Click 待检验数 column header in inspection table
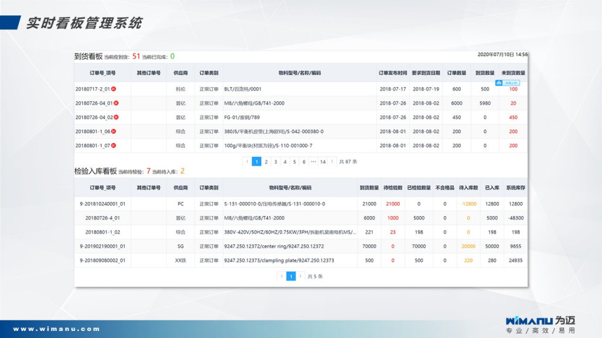This screenshot has width=602, height=338. (392, 188)
